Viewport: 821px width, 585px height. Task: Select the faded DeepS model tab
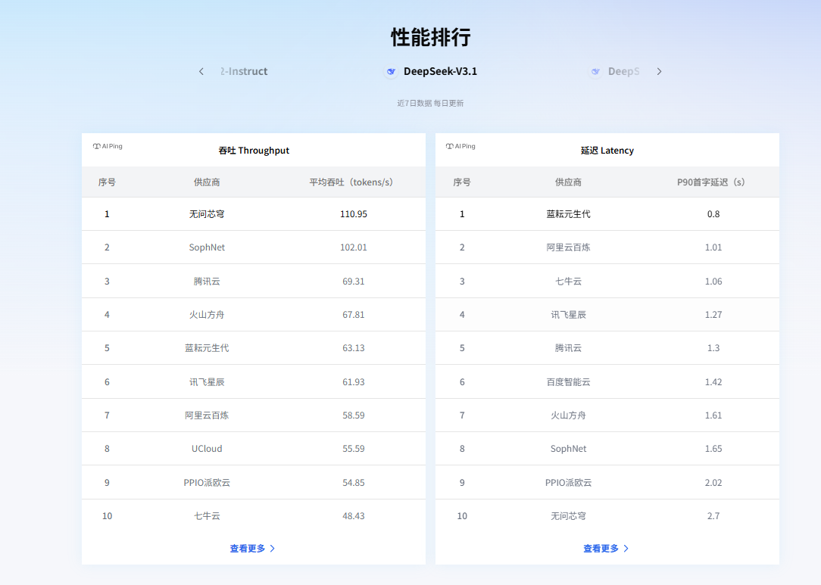623,71
